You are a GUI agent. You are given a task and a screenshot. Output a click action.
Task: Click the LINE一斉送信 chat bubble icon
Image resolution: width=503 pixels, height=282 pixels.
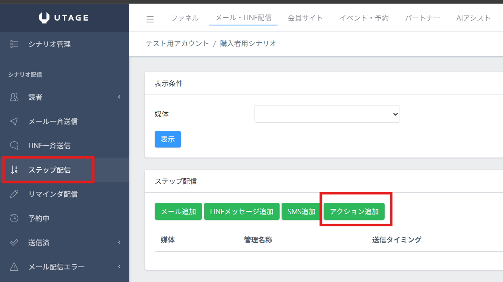[x=14, y=145]
